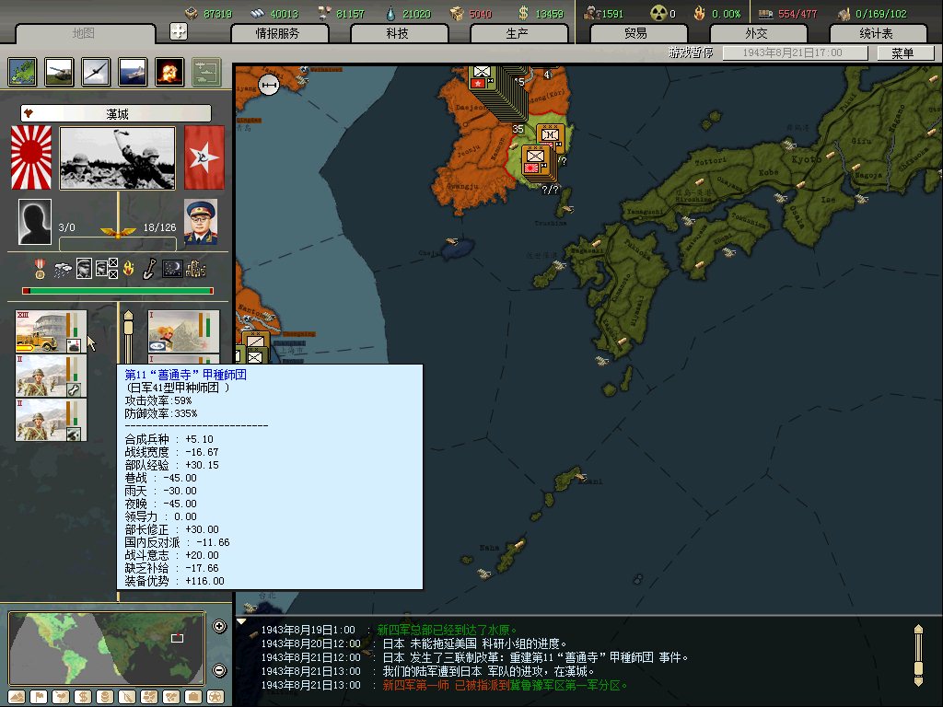This screenshot has width=943, height=707.
Task: Click log entry 新四军第一师 已被指派
Action: click(x=506, y=685)
